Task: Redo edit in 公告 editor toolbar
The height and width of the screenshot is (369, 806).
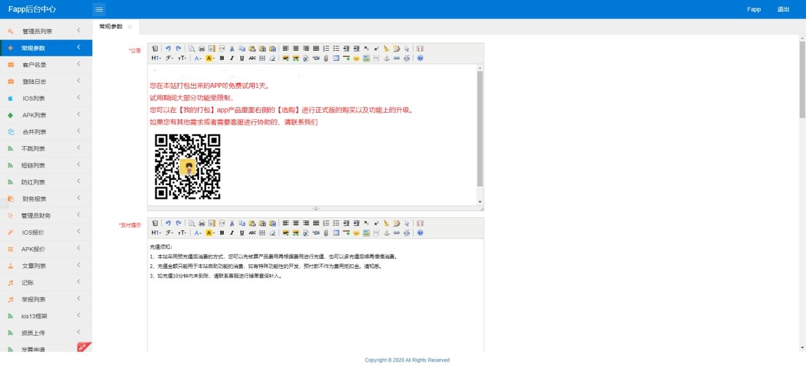Action: coord(179,48)
